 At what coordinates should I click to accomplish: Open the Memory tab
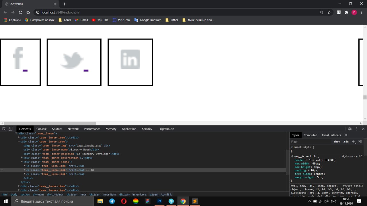(x=111, y=129)
